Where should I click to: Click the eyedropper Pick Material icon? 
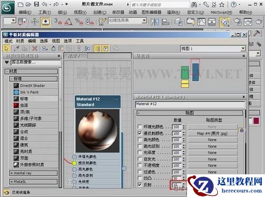click(x=16, y=49)
